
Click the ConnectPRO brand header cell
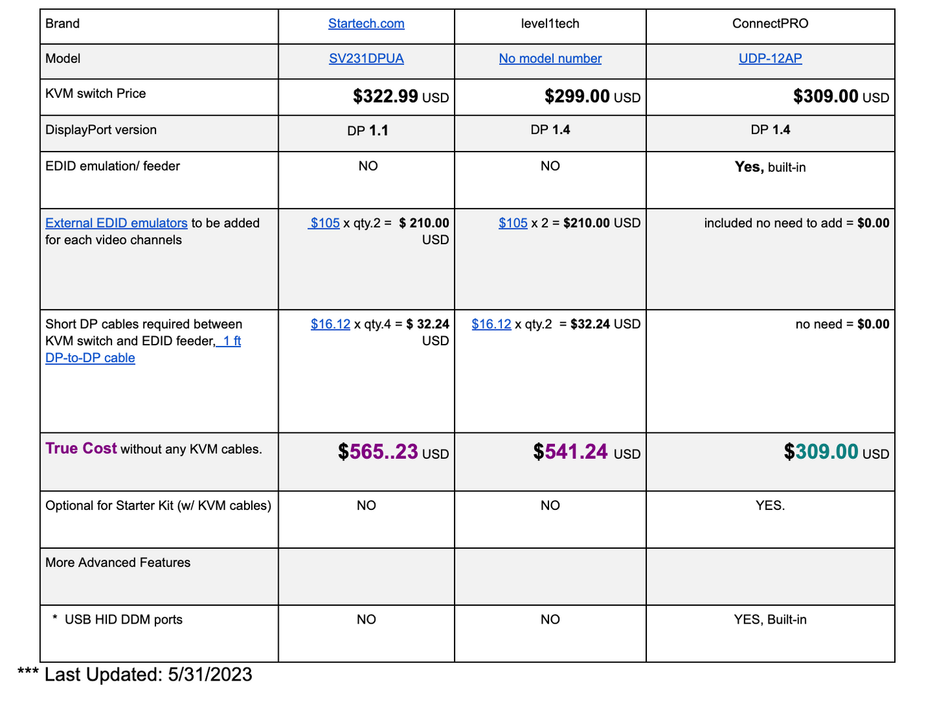pyautogui.click(x=770, y=24)
